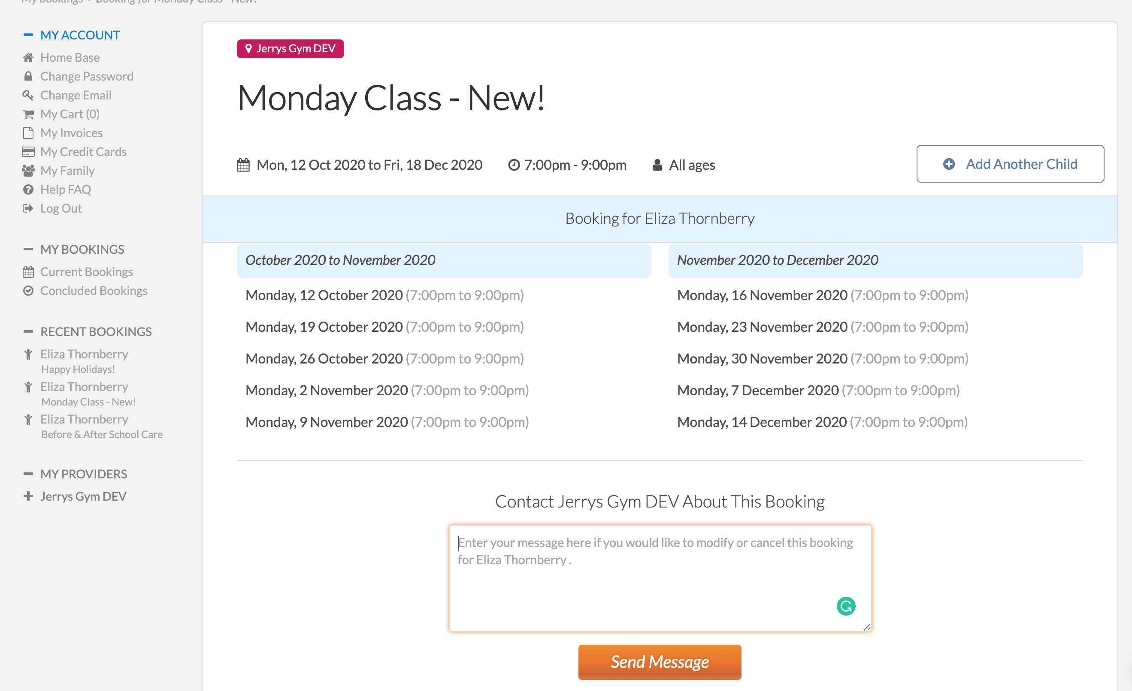This screenshot has height=691, width=1132.
Task: Click the My Credit Cards card icon
Action: (x=28, y=151)
